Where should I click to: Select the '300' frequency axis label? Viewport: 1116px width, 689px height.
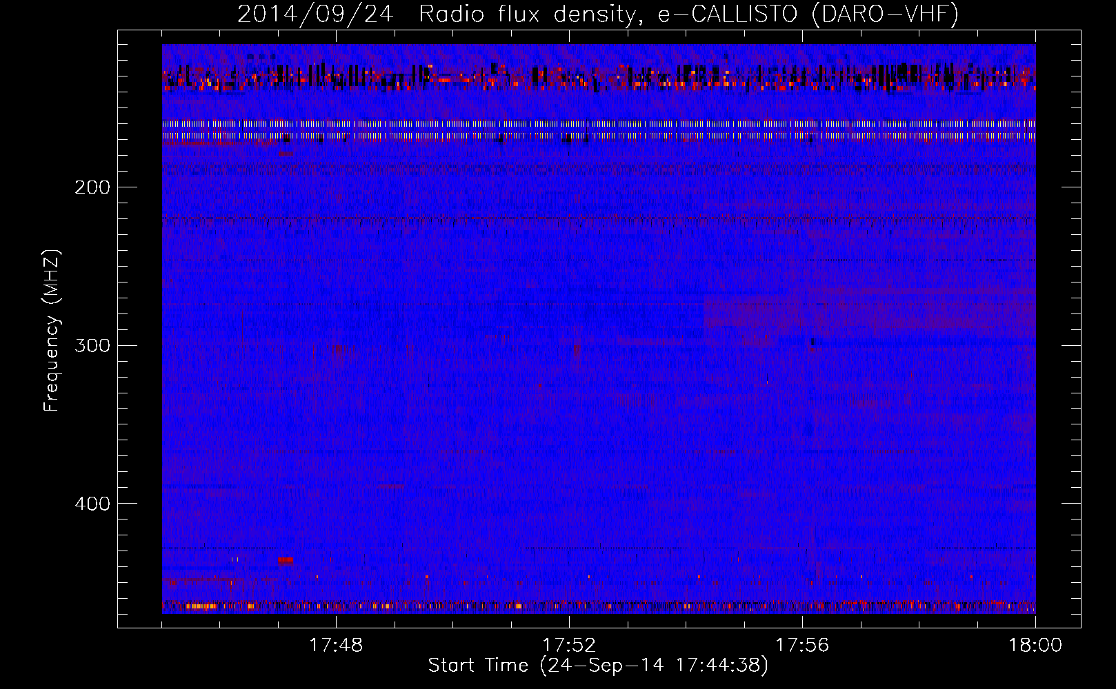(92, 345)
